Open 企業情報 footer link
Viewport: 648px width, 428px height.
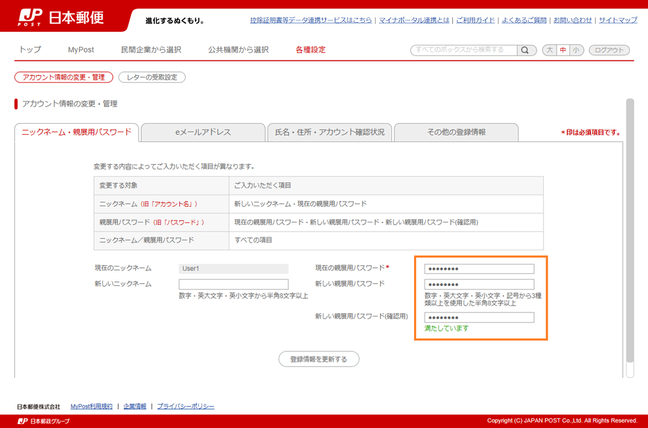click(x=135, y=407)
